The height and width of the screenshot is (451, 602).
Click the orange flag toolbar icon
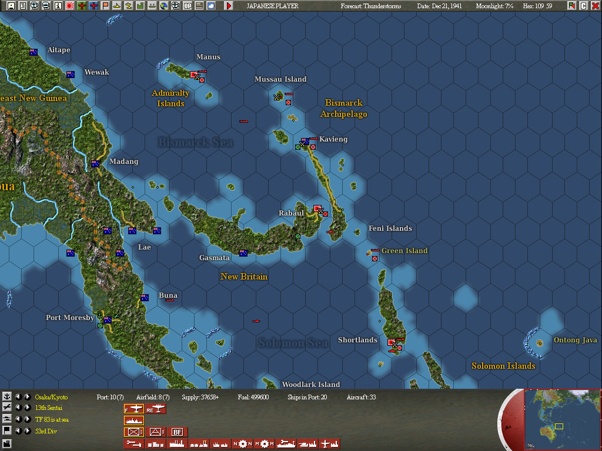pos(105,6)
